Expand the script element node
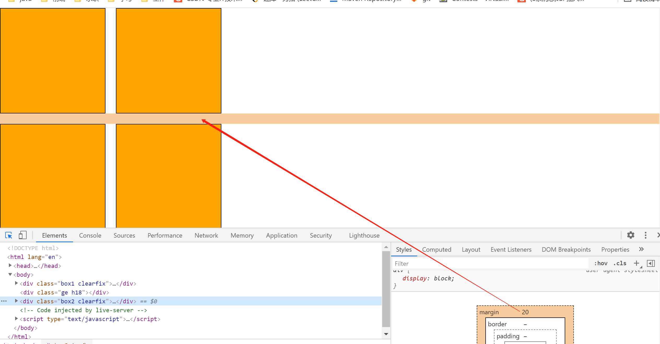The image size is (660, 344). click(16, 319)
